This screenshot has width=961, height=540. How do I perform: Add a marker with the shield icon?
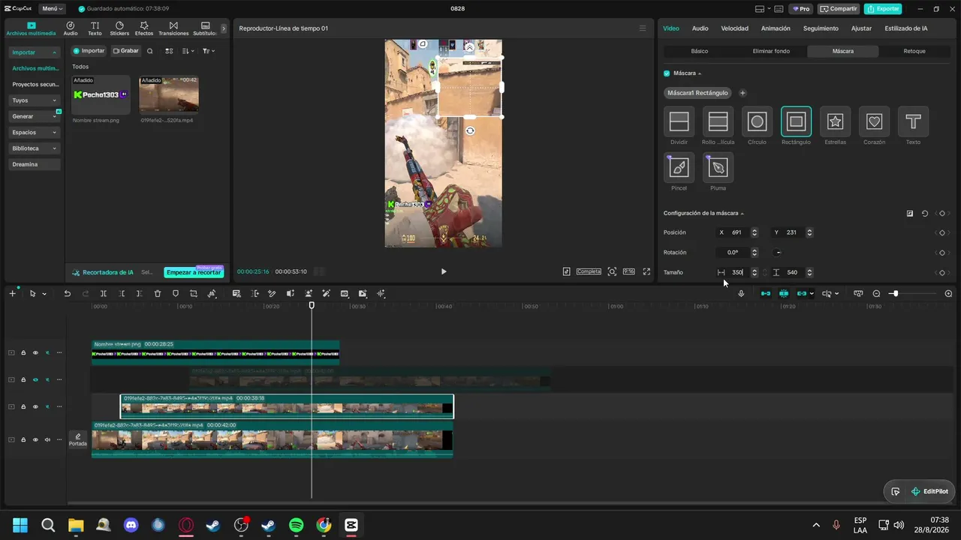pyautogui.click(x=176, y=294)
